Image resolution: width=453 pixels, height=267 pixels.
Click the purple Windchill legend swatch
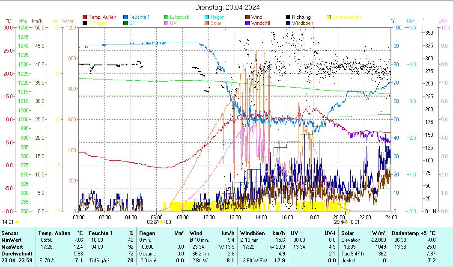(247, 23)
